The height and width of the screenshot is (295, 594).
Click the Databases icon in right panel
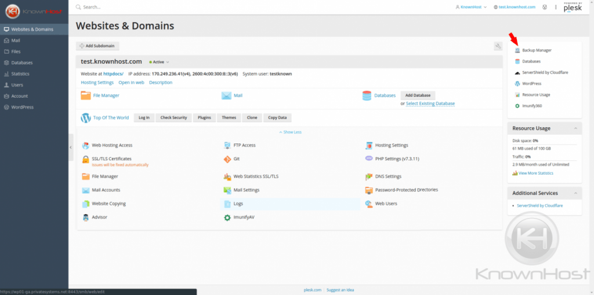point(517,61)
